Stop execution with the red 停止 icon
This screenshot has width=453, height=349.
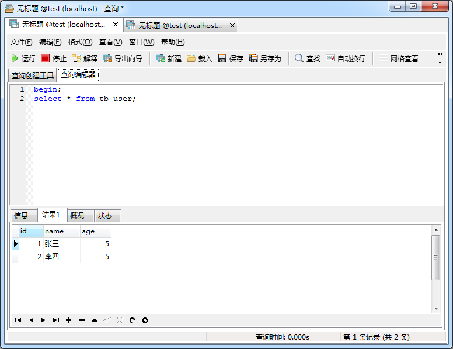pyautogui.click(x=45, y=58)
